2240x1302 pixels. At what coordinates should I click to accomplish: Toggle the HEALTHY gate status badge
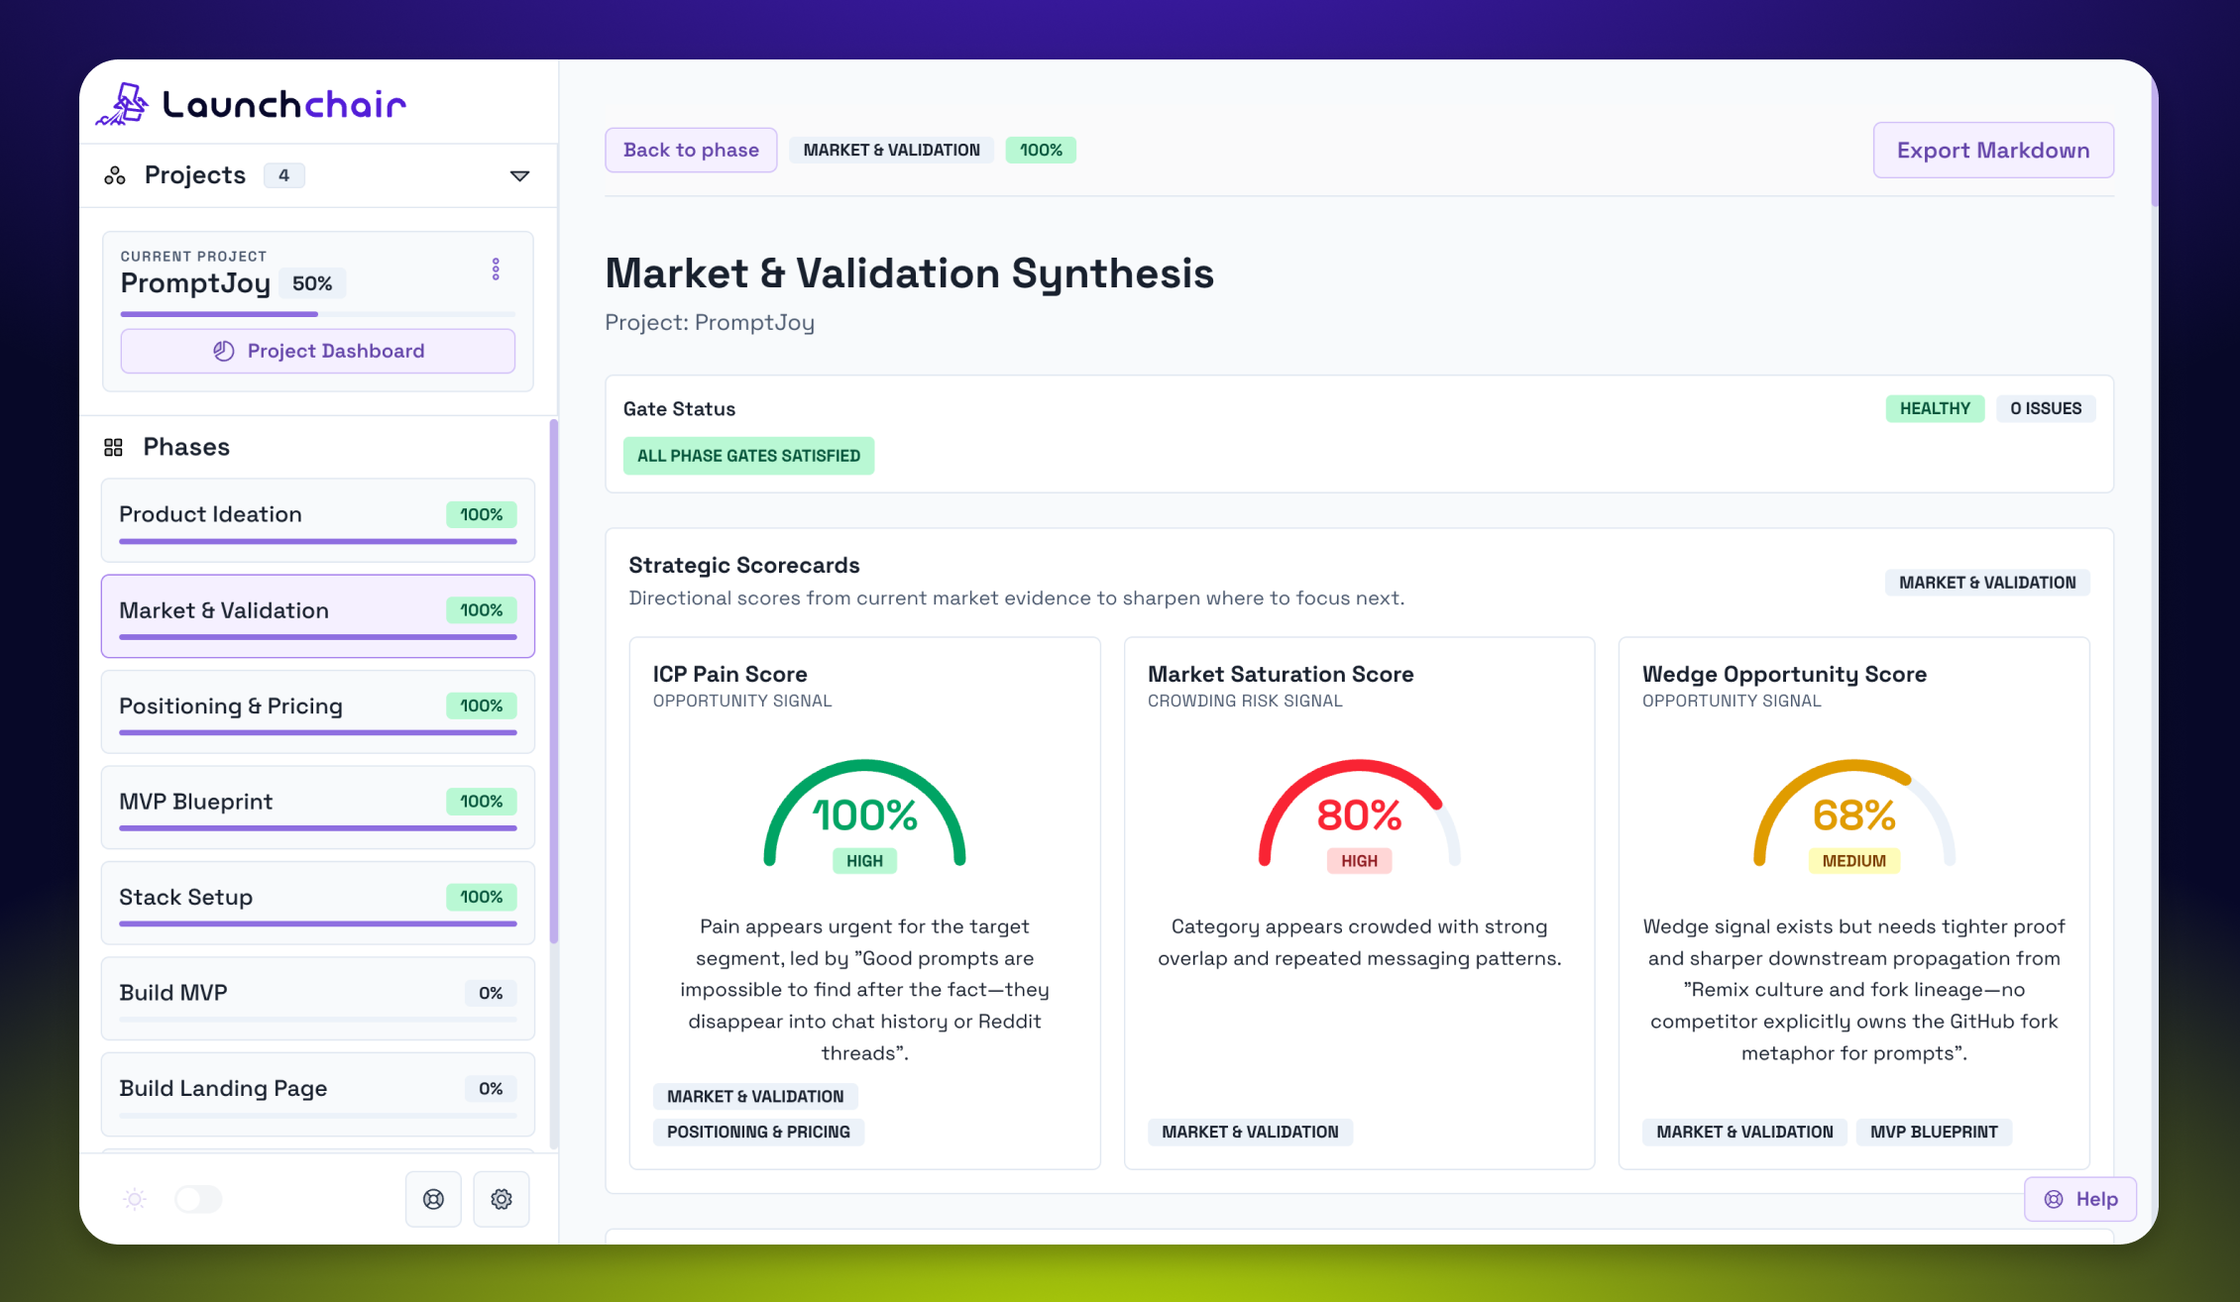[1935, 408]
